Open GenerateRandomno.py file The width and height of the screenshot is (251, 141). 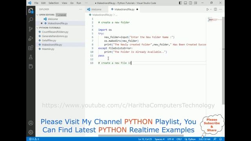55,36
